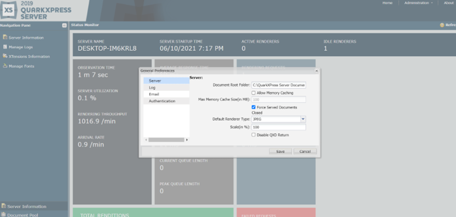Expand the Administration dropdown arrow
Screen dimensions: 456x217
pyautogui.click(x=431, y=3)
